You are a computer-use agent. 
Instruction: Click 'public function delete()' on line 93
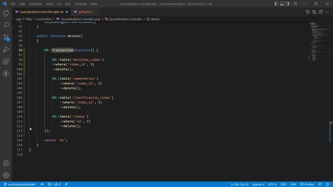click(59, 36)
